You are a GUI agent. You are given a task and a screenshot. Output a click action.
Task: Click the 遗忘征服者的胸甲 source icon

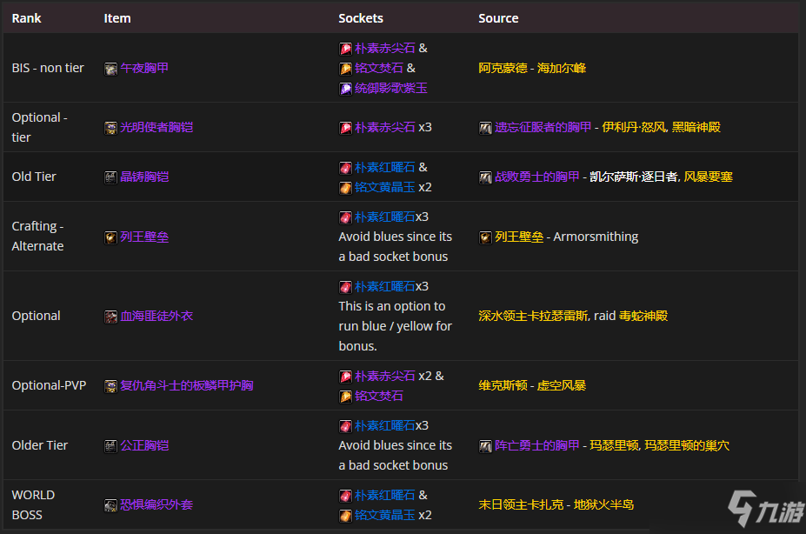[x=485, y=127]
